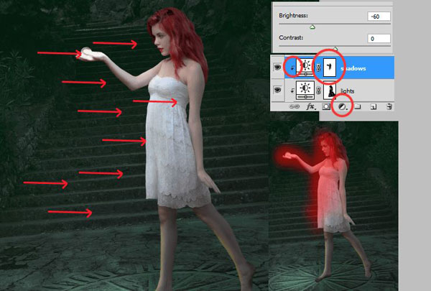Click the Brightness slider handle
Viewport: 431px width, 291px height.
(312, 27)
